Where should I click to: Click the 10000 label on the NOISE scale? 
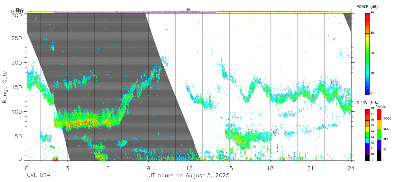click(x=387, y=118)
